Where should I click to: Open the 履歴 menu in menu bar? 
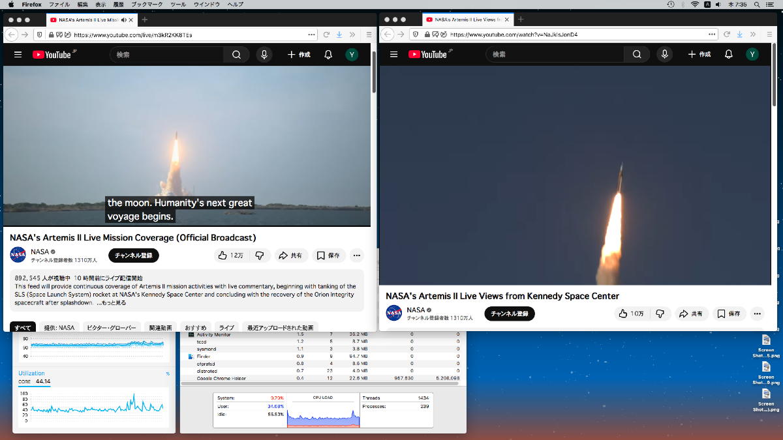tap(118, 5)
